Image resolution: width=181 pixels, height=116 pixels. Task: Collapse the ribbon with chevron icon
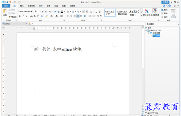click(x=167, y=6)
